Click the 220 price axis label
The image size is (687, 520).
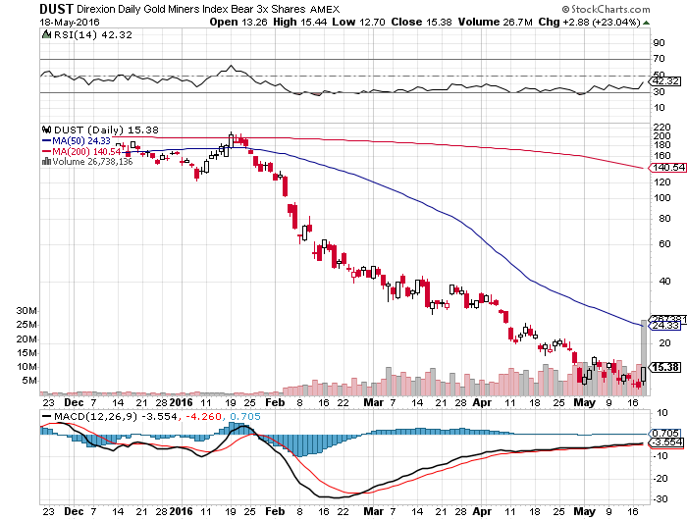(x=661, y=127)
